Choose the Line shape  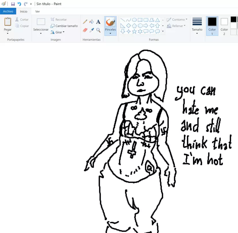click(x=123, y=20)
